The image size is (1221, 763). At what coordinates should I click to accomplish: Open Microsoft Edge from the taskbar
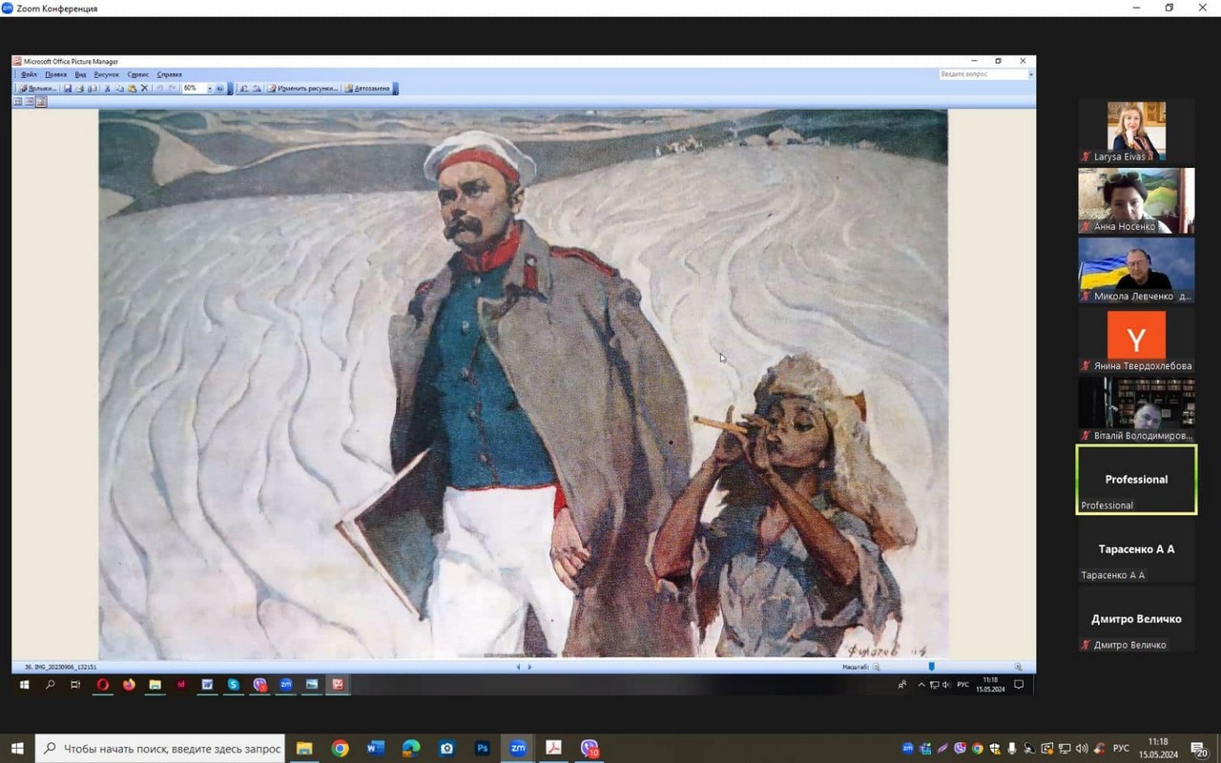point(411,749)
